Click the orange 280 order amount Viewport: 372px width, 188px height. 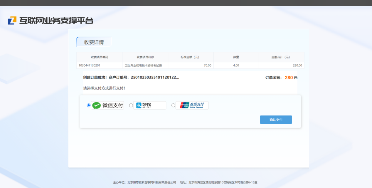tap(289, 78)
